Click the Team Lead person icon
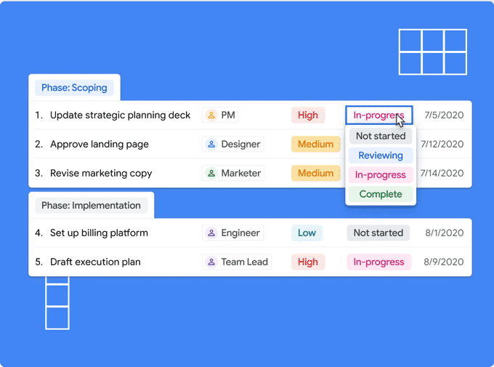494x367 pixels. pyautogui.click(x=211, y=262)
